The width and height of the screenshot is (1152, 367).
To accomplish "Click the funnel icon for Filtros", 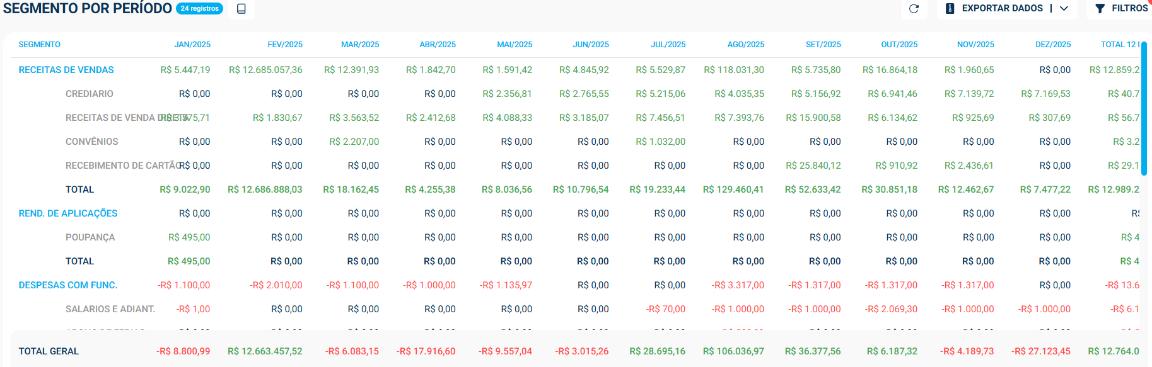I will 1100,9.
